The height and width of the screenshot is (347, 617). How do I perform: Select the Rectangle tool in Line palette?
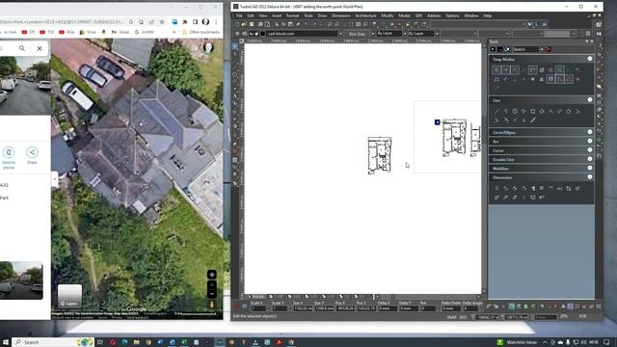point(533,112)
